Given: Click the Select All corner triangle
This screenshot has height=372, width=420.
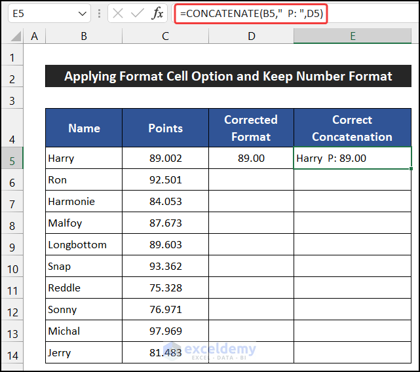Looking at the screenshot, I should point(12,37).
